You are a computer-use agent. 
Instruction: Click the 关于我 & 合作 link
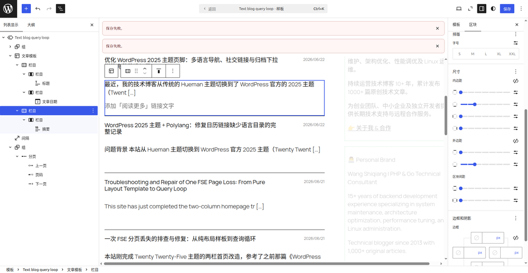(x=369, y=128)
